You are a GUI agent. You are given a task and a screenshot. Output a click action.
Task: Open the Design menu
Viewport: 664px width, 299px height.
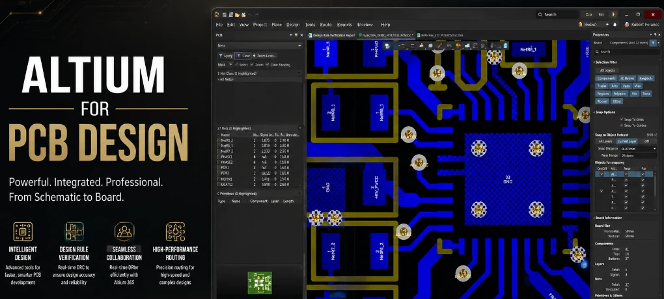(x=293, y=25)
